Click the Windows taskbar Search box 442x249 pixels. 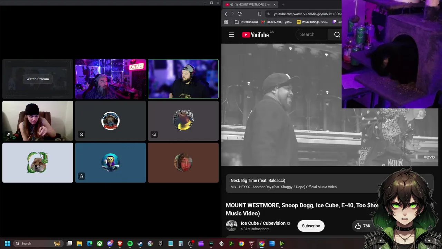38,243
